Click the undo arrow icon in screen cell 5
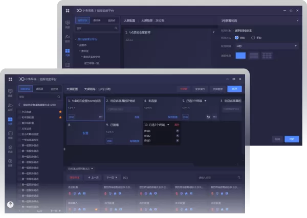The height and width of the screenshot is (218, 307). (x=208, y=117)
